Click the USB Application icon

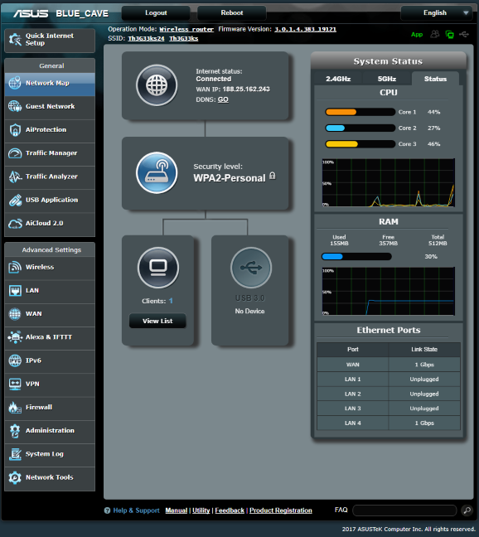point(15,200)
